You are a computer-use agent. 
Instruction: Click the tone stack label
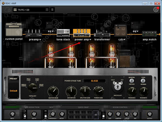point(63,40)
